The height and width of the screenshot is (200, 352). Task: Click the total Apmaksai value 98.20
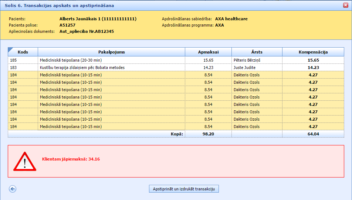208,134
